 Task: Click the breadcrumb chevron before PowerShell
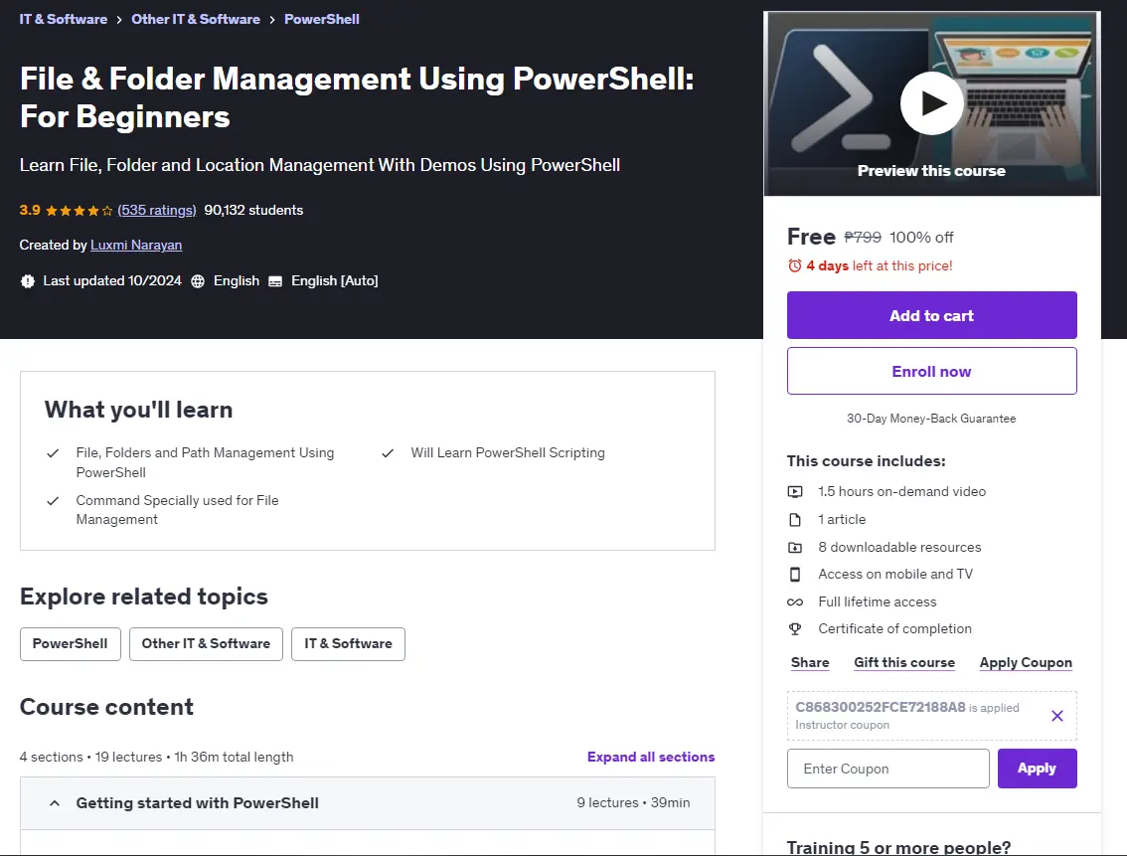pyautogui.click(x=272, y=20)
